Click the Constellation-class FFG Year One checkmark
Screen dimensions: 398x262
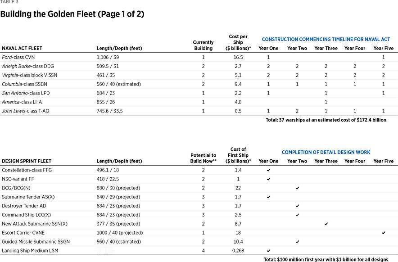point(269,170)
